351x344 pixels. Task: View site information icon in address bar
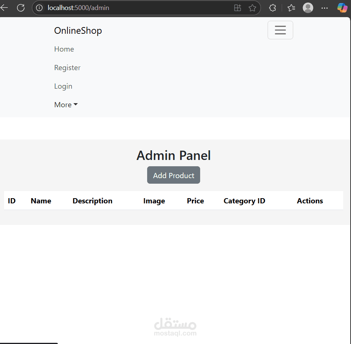click(x=39, y=8)
